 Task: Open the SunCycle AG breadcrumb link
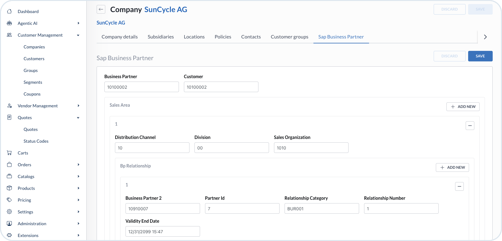coord(111,23)
